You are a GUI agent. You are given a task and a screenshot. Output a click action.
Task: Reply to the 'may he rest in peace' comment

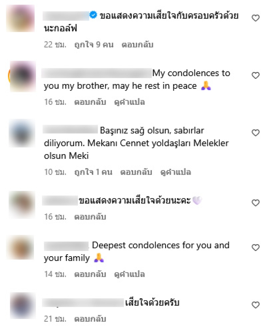pyautogui.click(x=90, y=102)
